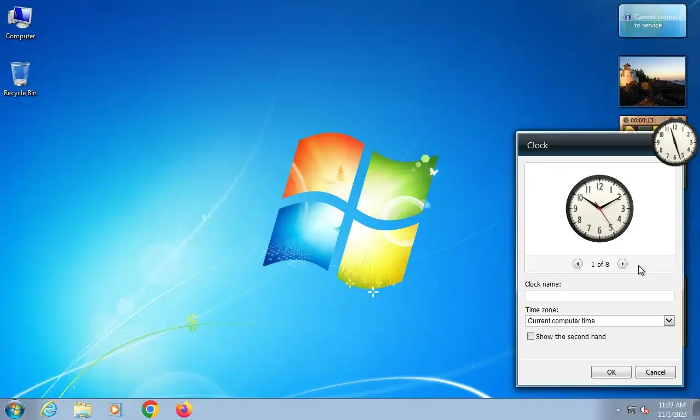Screen dimensions: 700x420
Task: Click the muted volume tray icon
Action: pyautogui.click(x=645, y=410)
